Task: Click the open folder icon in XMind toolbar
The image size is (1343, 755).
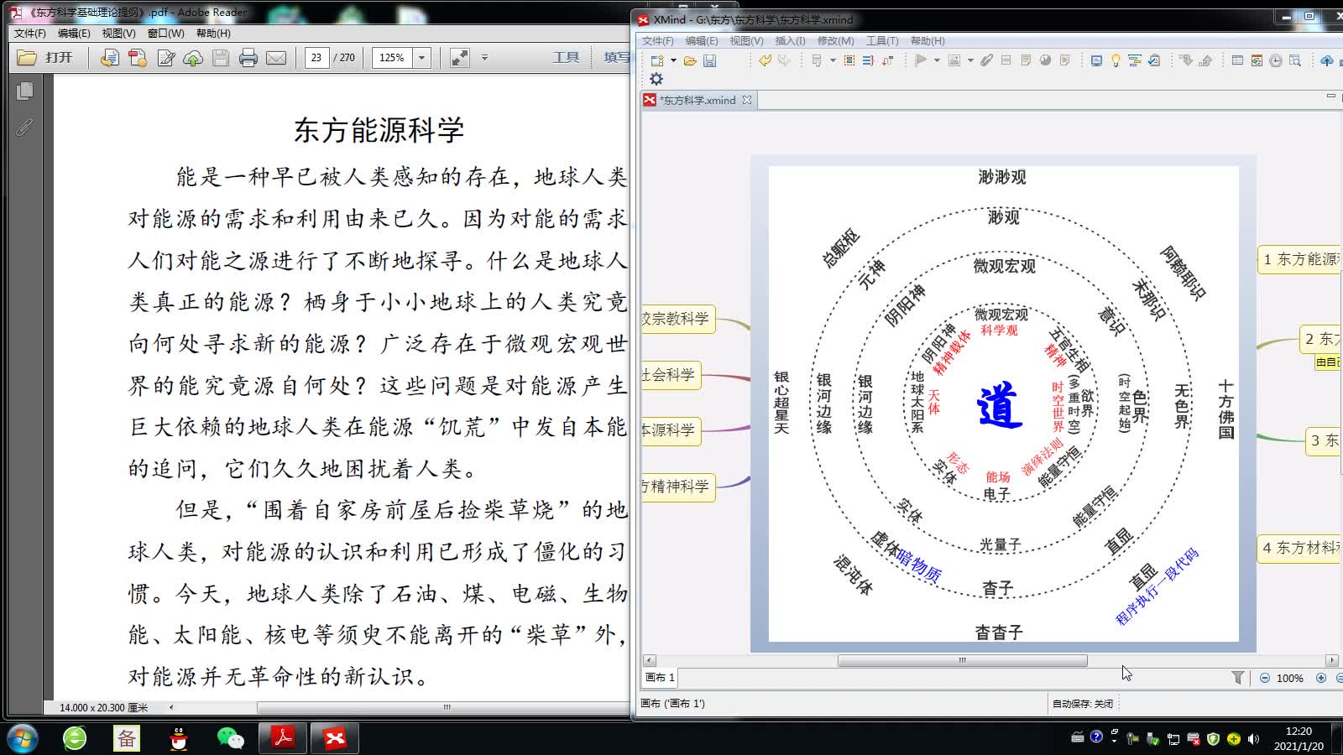Action: pyautogui.click(x=690, y=60)
